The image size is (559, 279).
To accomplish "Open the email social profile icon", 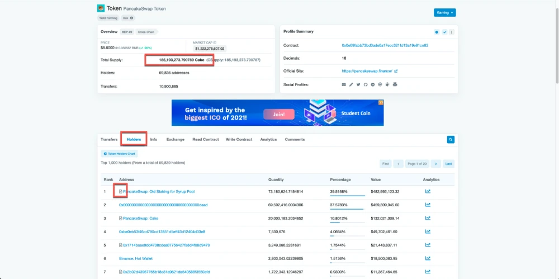I will (x=344, y=84).
